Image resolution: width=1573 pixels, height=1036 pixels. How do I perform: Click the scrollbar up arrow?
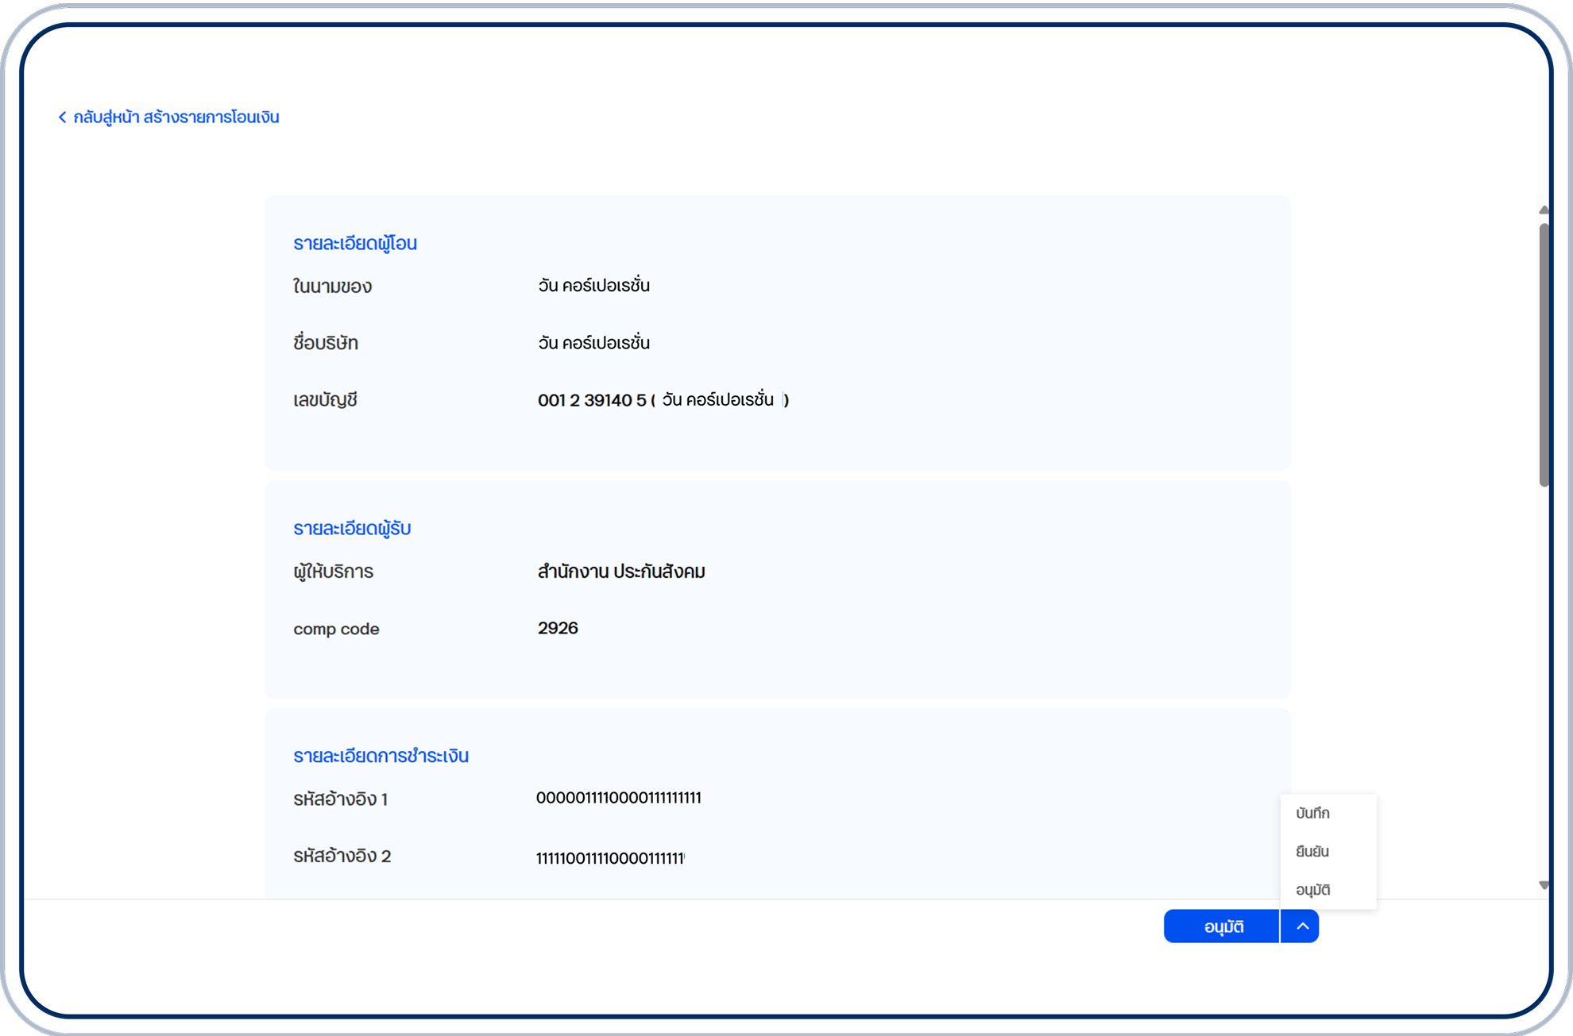pyautogui.click(x=1543, y=210)
